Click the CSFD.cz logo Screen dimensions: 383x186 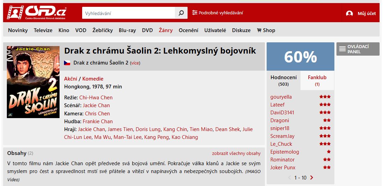point(37,13)
